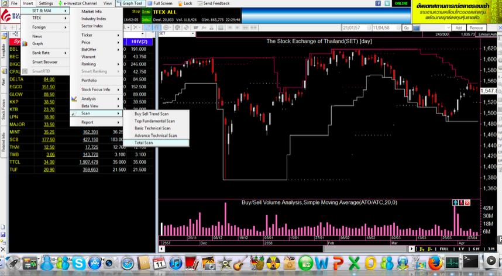Screen dimensions: 502x276
Task: Open Address Book icon in dock
Action: point(143,263)
